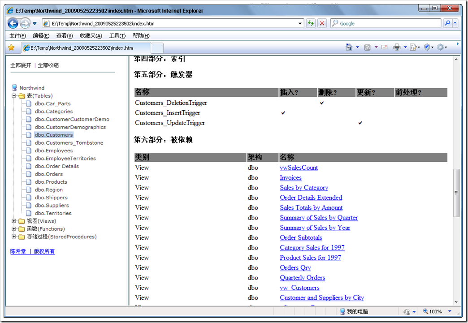Click the red Stop loading icon
Screen dimensions: 468x323
tap(322, 23)
